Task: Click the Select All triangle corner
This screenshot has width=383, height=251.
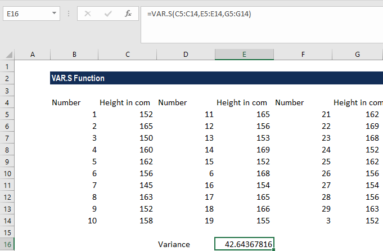Action: click(x=9, y=55)
